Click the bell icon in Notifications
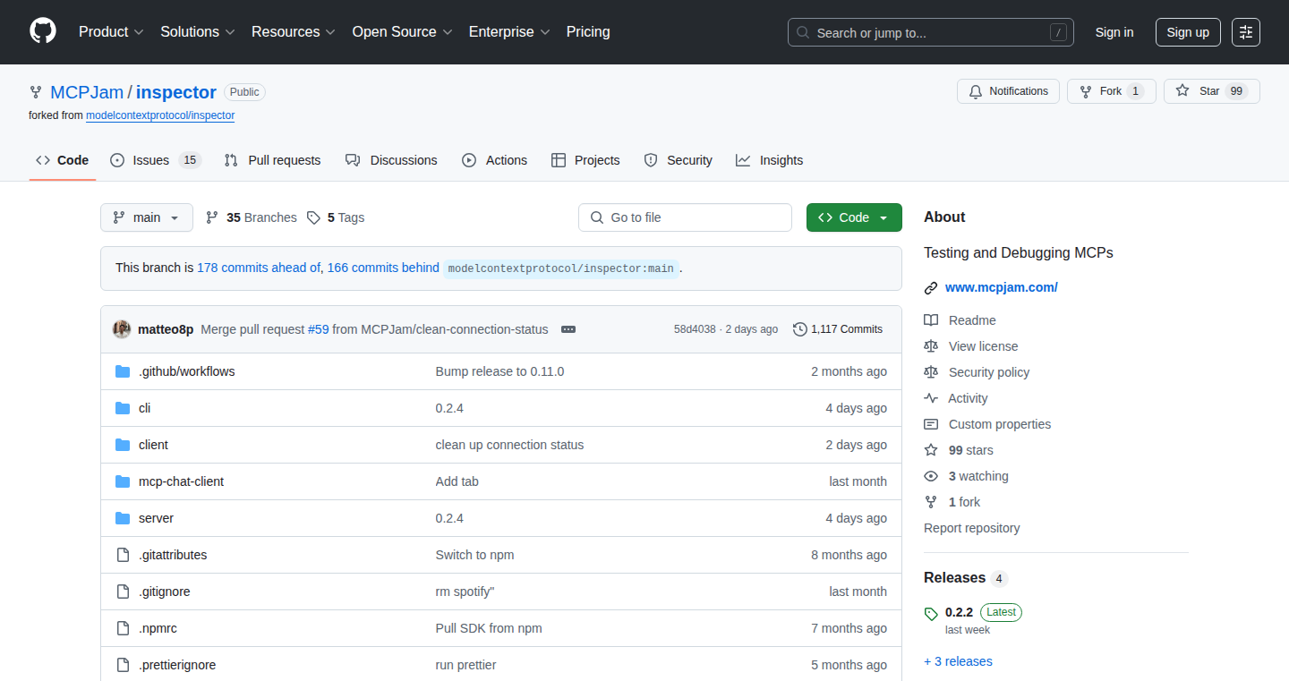This screenshot has width=1289, height=681. point(976,91)
